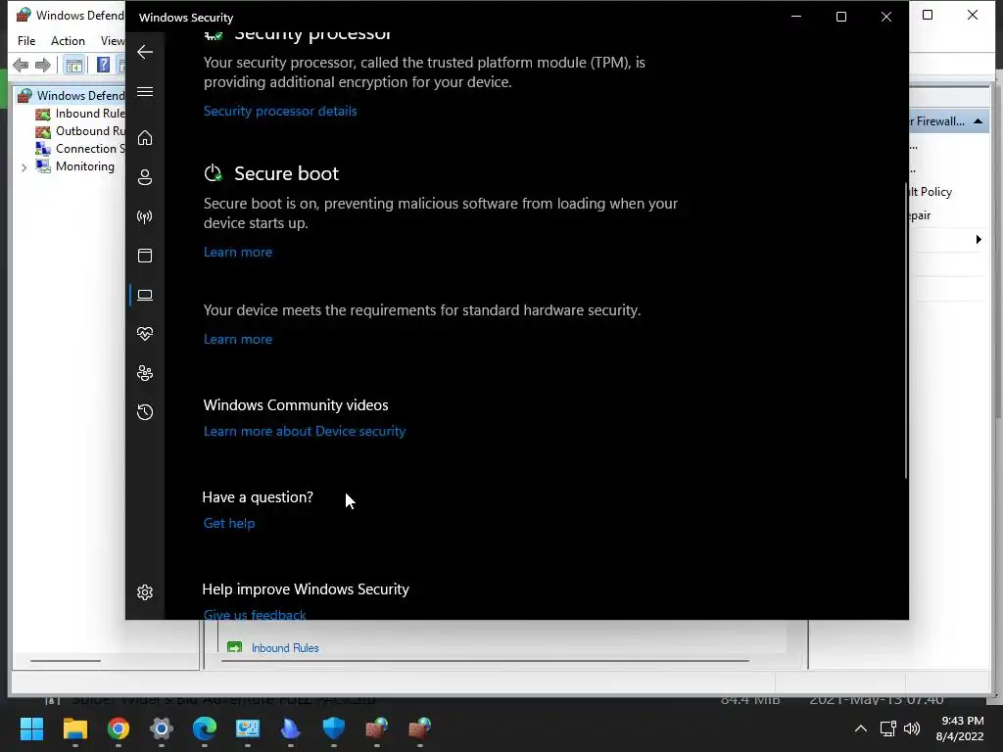Open the clock and date in the taskbar
Viewport: 1003px width, 752px height.
[960, 728]
